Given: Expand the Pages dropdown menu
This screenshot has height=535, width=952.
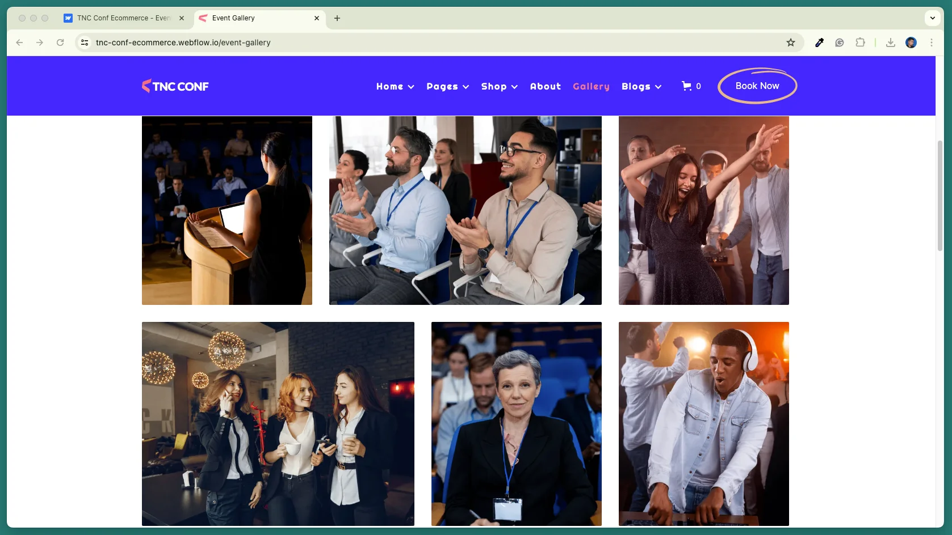Looking at the screenshot, I should pos(448,86).
